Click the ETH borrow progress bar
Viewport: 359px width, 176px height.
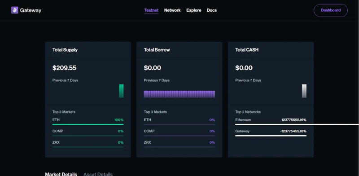pos(179,124)
